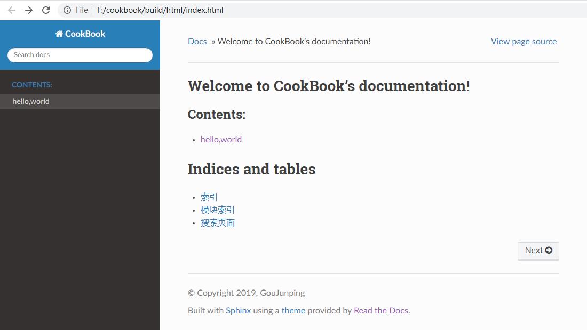Click the Welcome to CookBook's documentation heading
This screenshot has width=587, height=330.
click(329, 86)
